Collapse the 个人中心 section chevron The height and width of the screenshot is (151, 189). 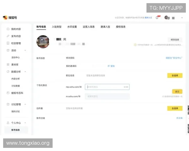tap(25, 123)
